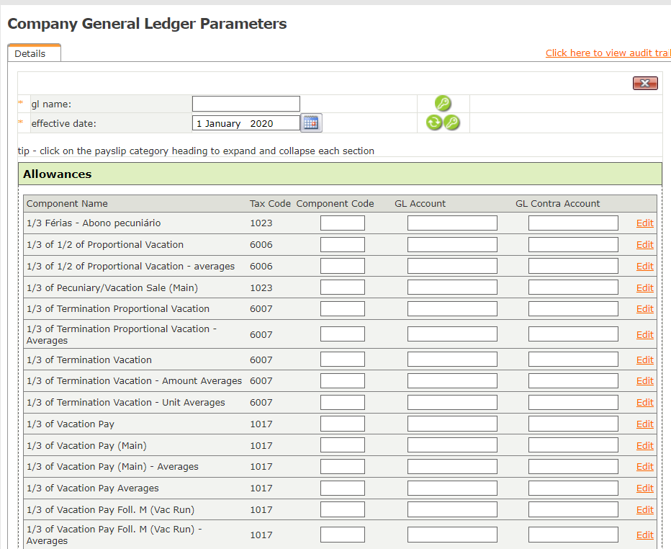Collapse the Allowances section heading
Viewport: 671px width, 549px height.
pyautogui.click(x=58, y=174)
